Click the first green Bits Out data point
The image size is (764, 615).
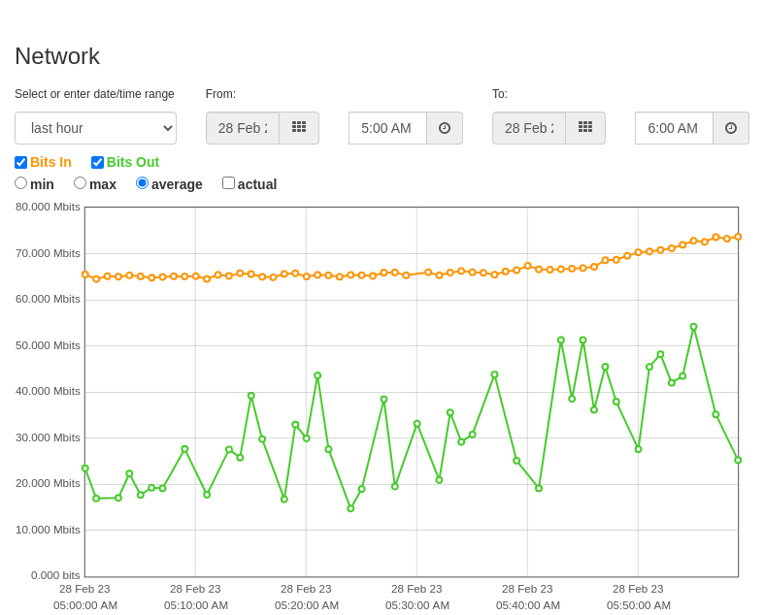point(85,469)
